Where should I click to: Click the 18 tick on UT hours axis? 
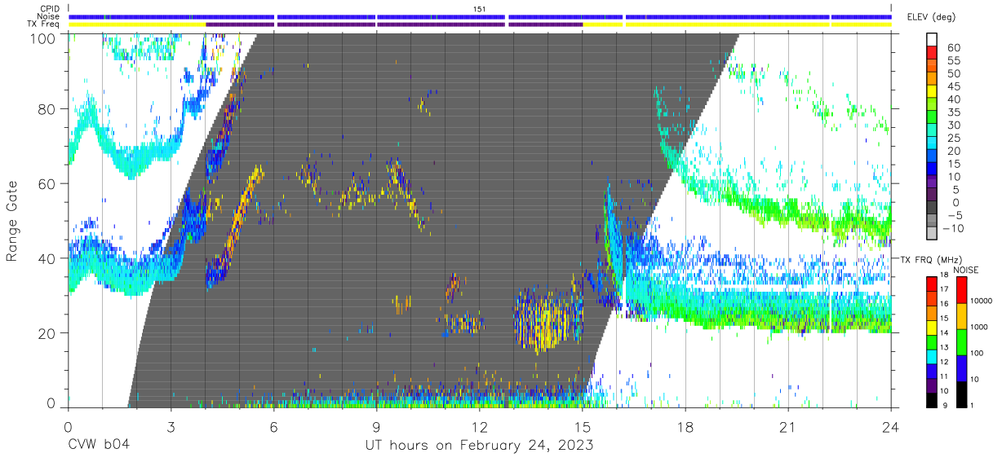[685, 426]
